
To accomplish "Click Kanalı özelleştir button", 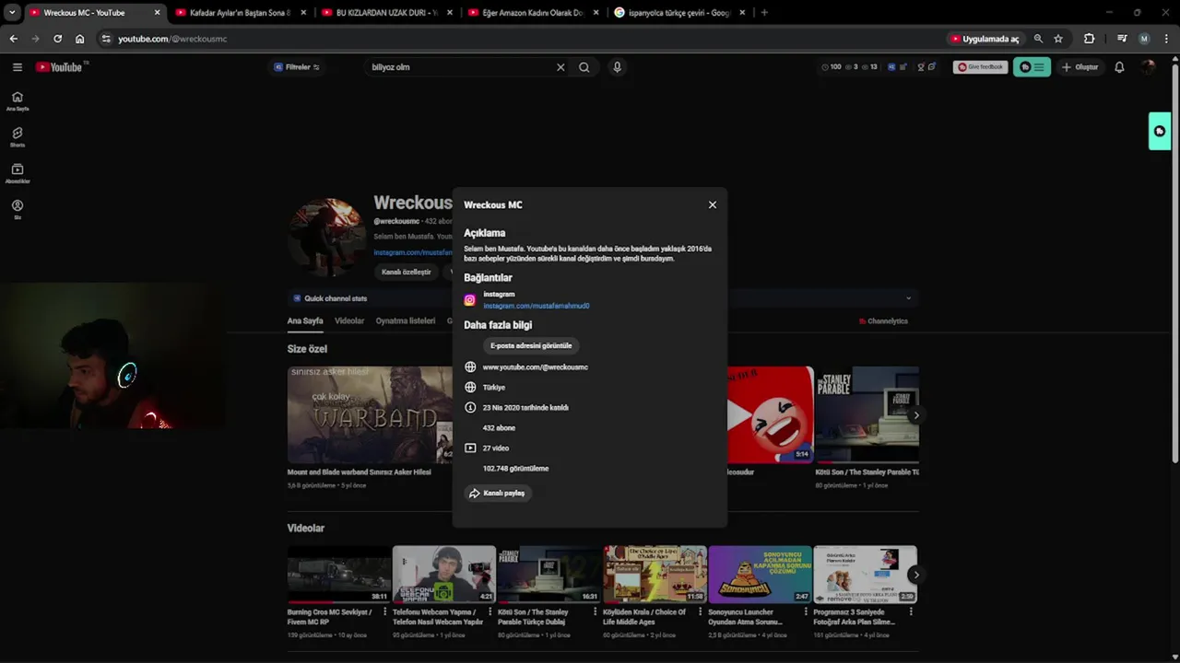I will (407, 273).
